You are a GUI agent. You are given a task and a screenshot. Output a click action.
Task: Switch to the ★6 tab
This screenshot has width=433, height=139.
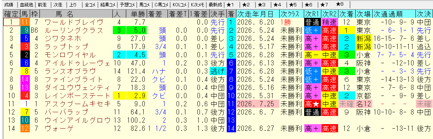(309, 4)
